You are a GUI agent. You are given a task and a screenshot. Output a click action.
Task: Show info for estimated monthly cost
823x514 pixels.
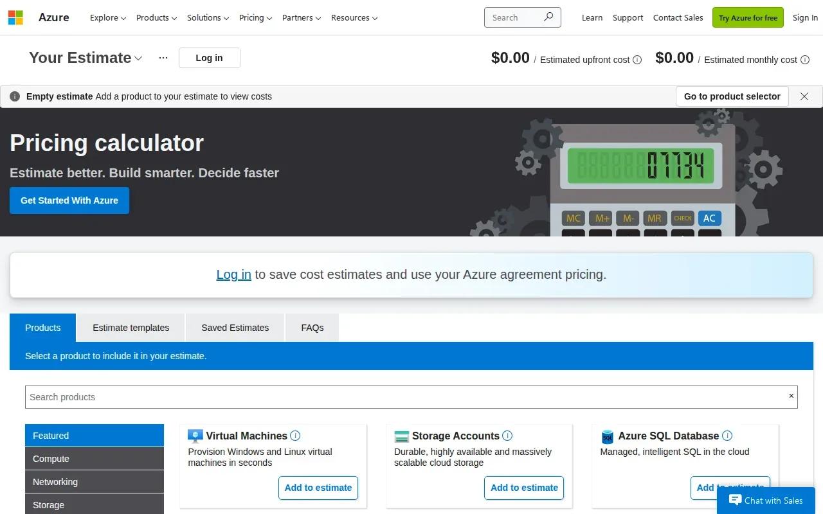point(804,60)
